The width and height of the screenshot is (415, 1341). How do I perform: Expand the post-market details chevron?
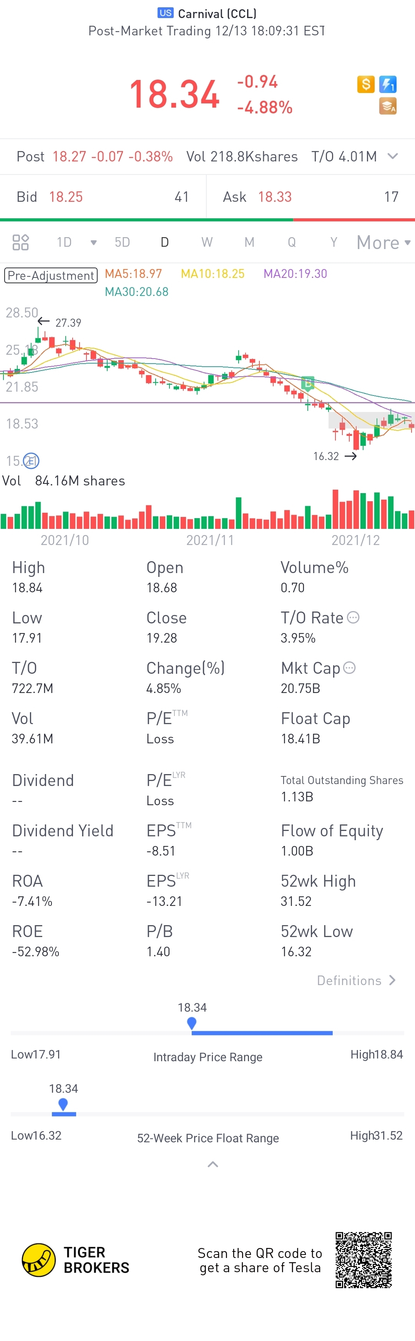tap(393, 156)
